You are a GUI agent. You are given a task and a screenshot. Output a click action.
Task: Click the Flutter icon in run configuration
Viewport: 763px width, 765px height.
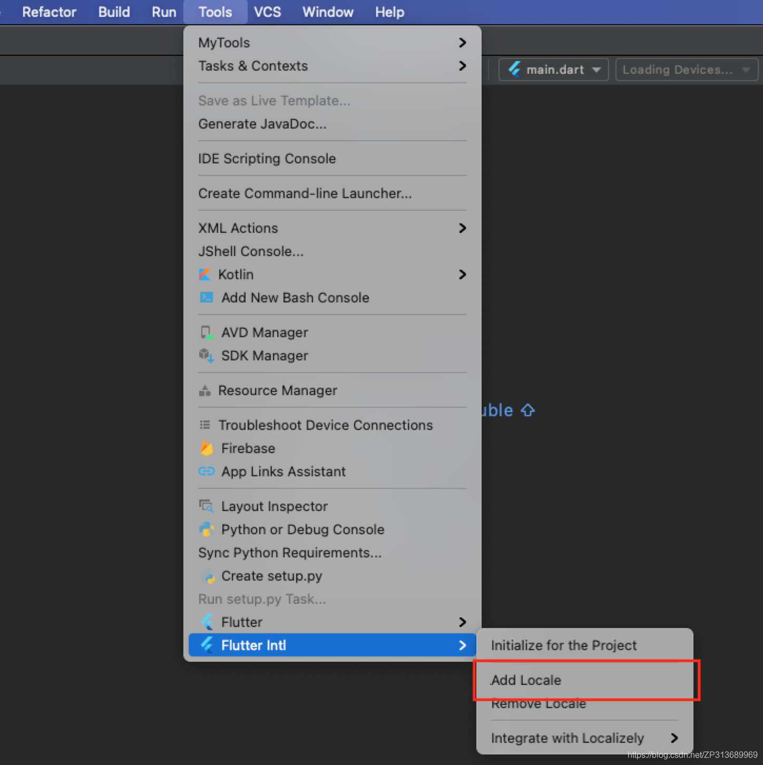pos(514,70)
